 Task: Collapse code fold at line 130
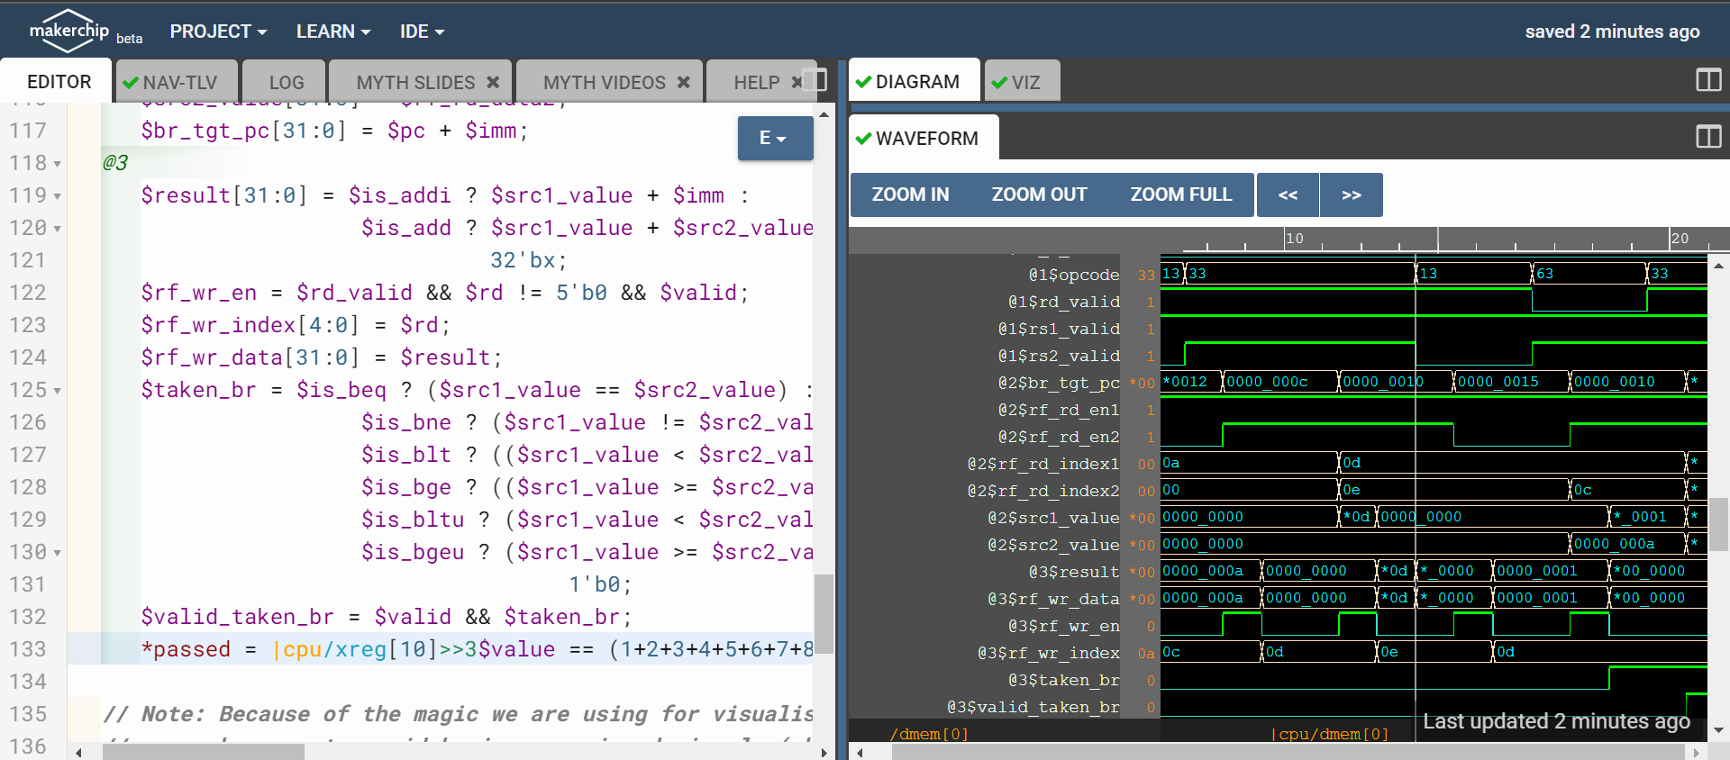(x=58, y=554)
